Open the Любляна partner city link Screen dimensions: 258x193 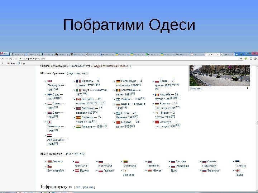153,166
